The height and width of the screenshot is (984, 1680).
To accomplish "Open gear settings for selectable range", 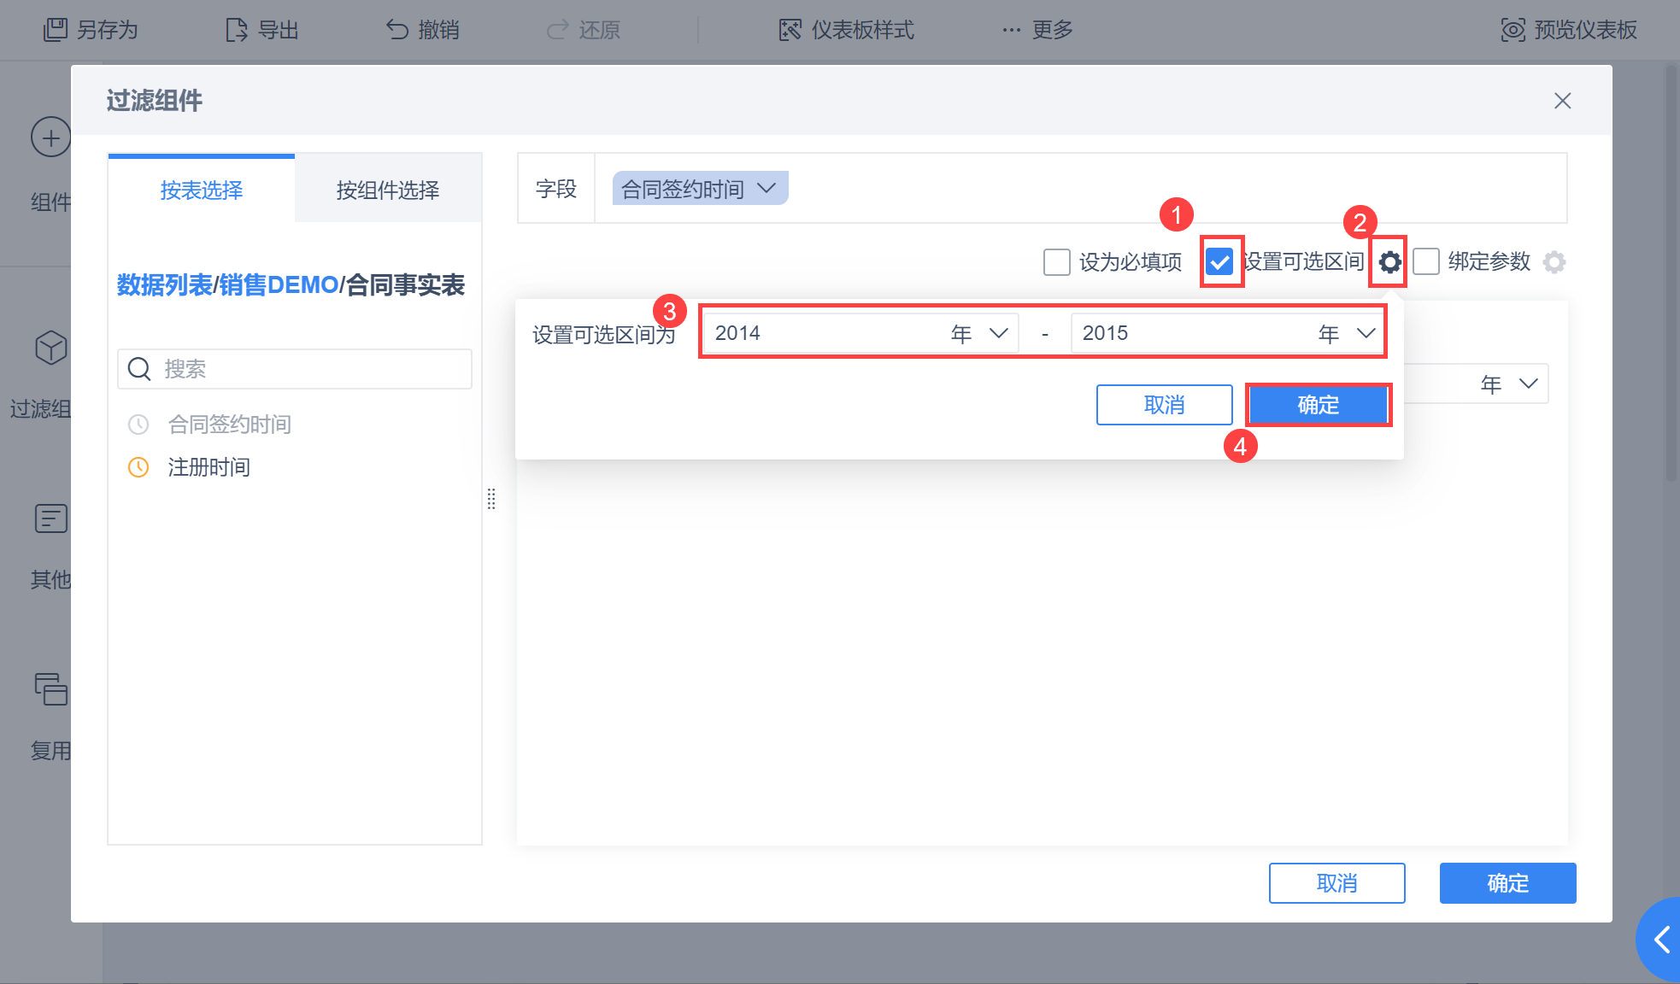I will click(x=1389, y=262).
